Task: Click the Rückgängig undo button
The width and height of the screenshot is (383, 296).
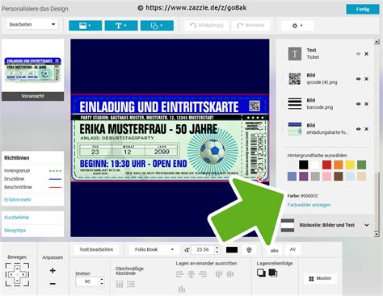Action: pos(207,25)
